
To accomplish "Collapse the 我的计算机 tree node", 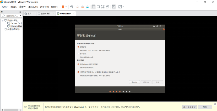I will click(x=2, y=20).
